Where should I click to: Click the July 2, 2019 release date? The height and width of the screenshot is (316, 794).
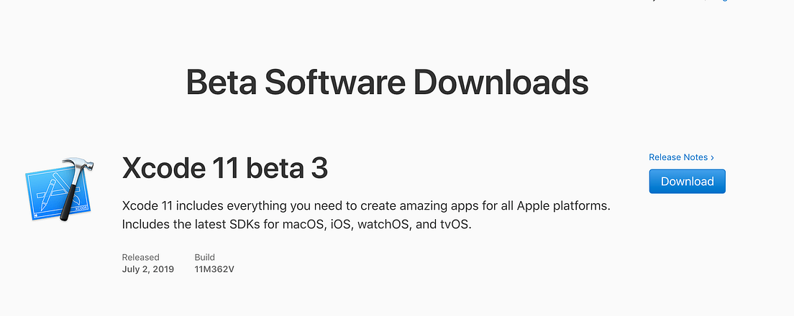148,269
